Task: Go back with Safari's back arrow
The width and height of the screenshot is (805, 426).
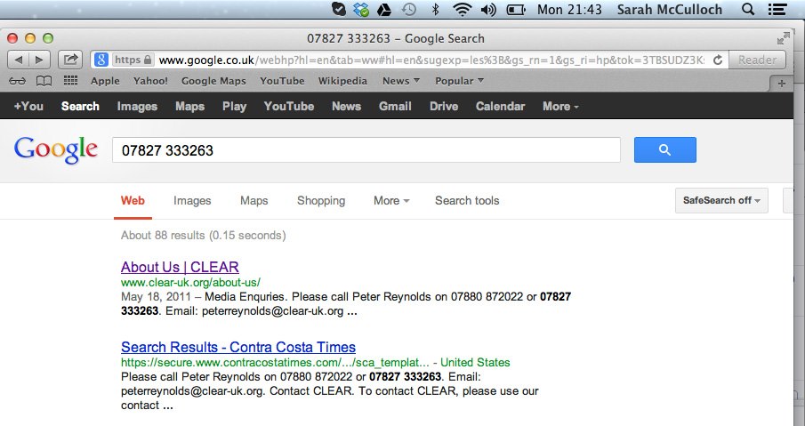Action: (x=19, y=60)
